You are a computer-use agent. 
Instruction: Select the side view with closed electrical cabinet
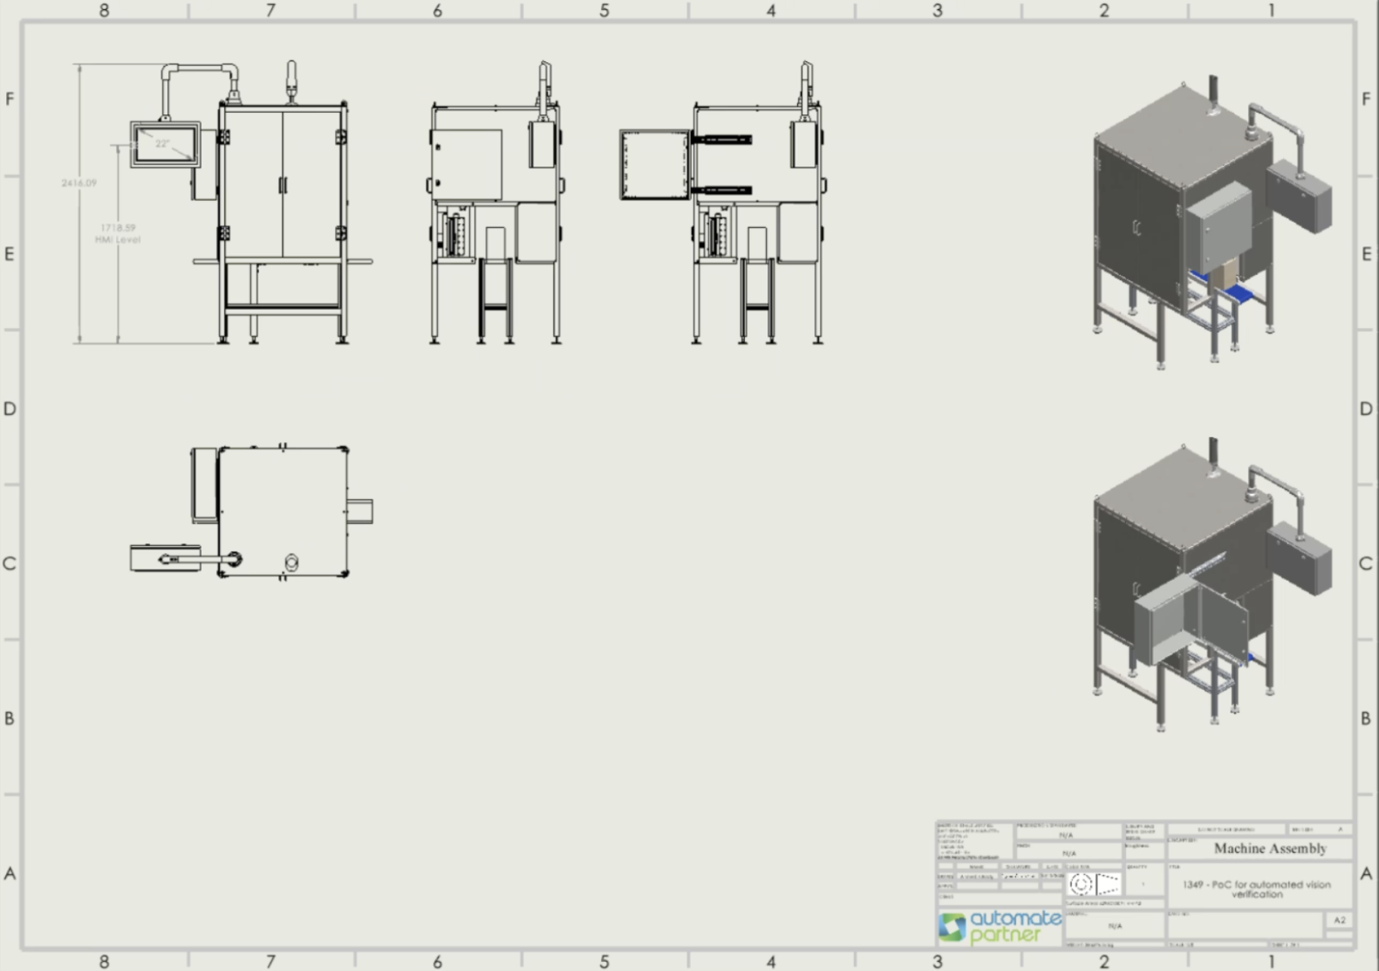tap(496, 203)
